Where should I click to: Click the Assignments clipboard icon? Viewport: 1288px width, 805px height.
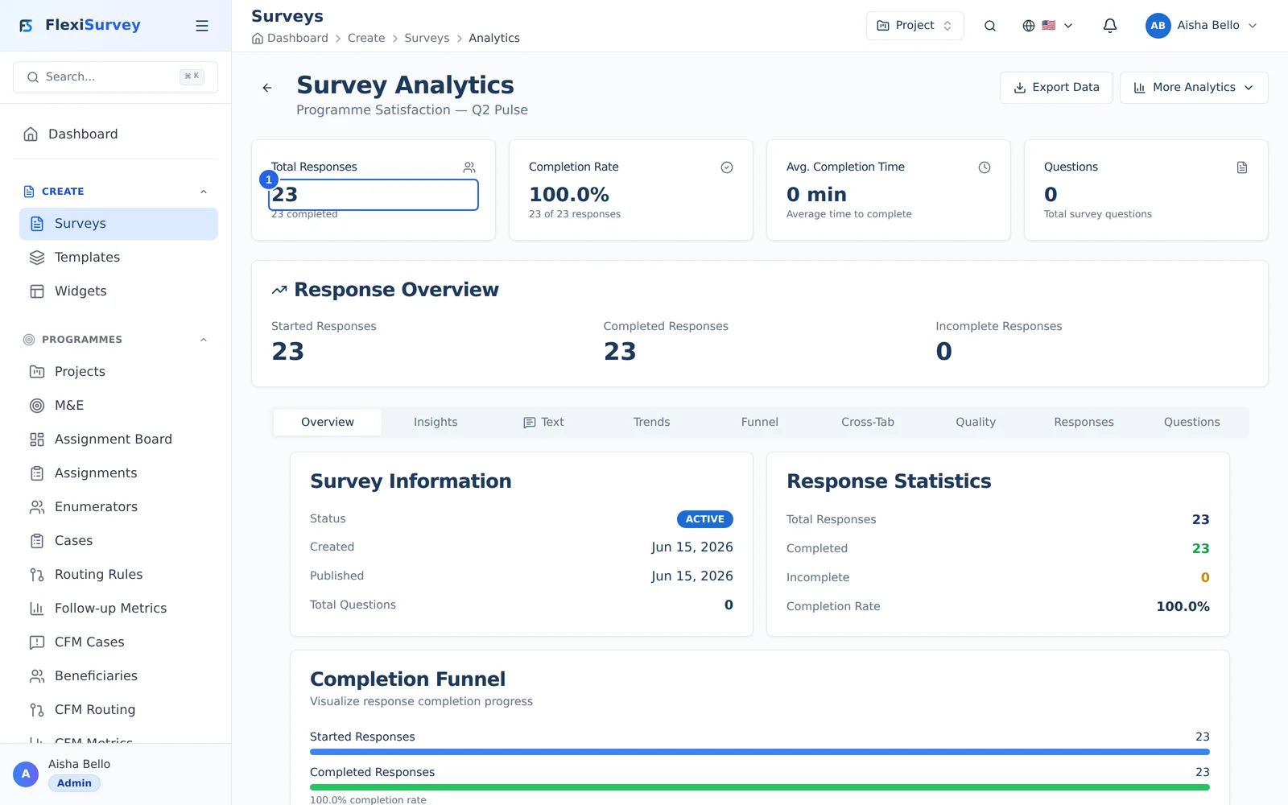coord(37,473)
